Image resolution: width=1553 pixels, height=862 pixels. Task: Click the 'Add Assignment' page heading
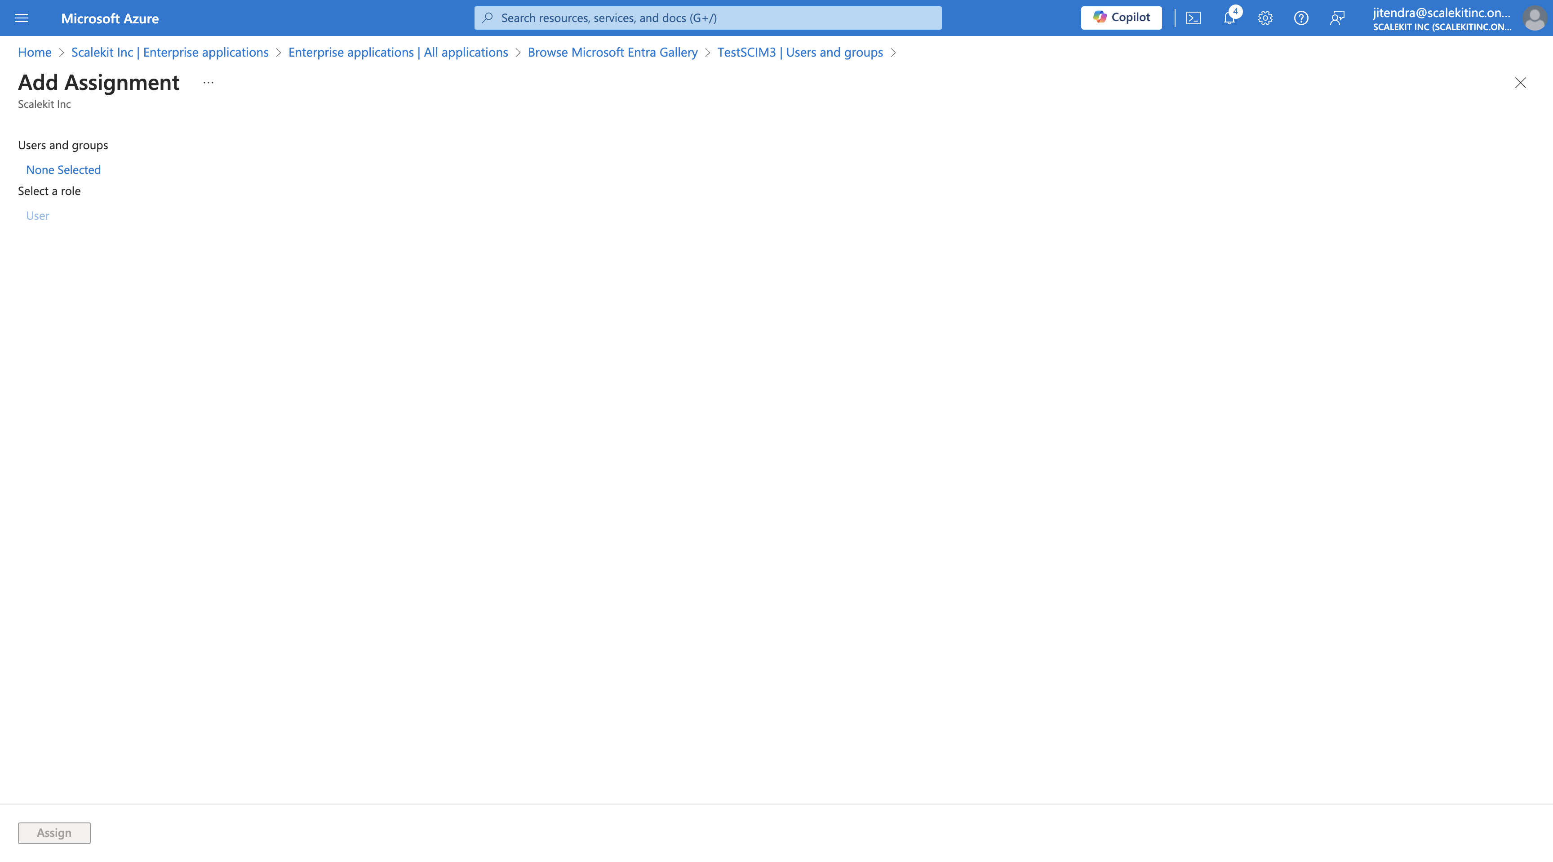click(99, 82)
